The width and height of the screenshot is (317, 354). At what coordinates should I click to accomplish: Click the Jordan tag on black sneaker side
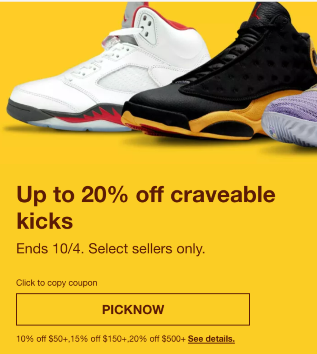click(x=181, y=82)
